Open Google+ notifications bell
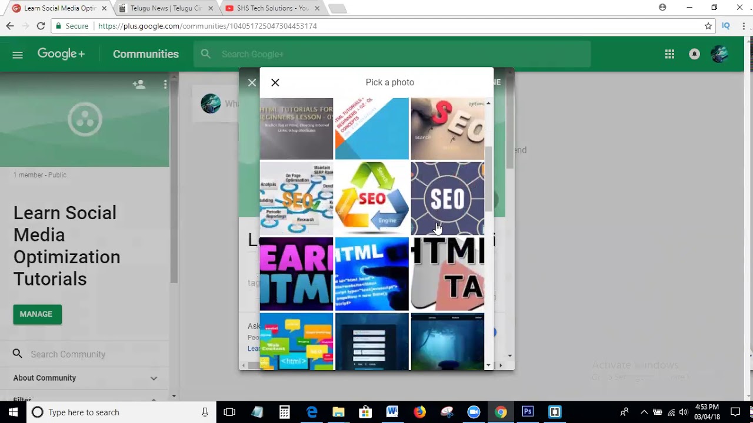 point(694,54)
